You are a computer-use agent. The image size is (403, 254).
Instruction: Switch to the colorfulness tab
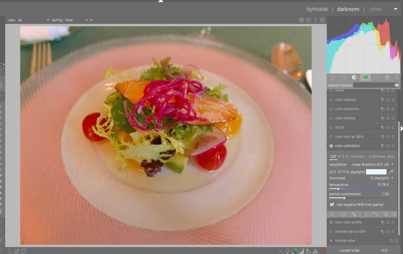click(358, 156)
